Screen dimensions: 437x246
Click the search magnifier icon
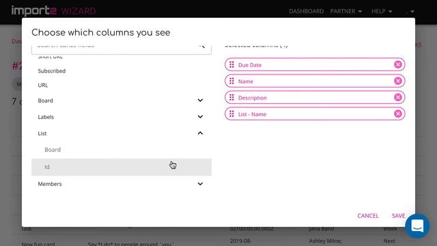click(x=202, y=46)
